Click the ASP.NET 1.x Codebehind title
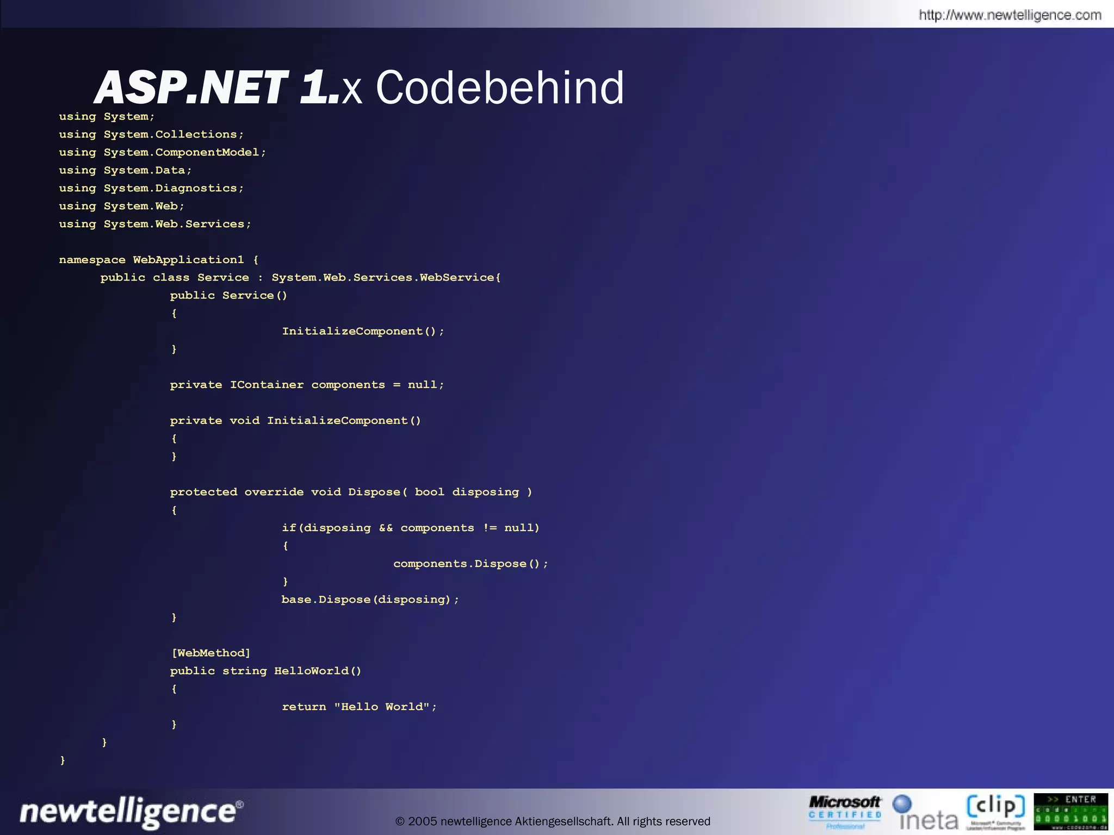 pos(359,88)
